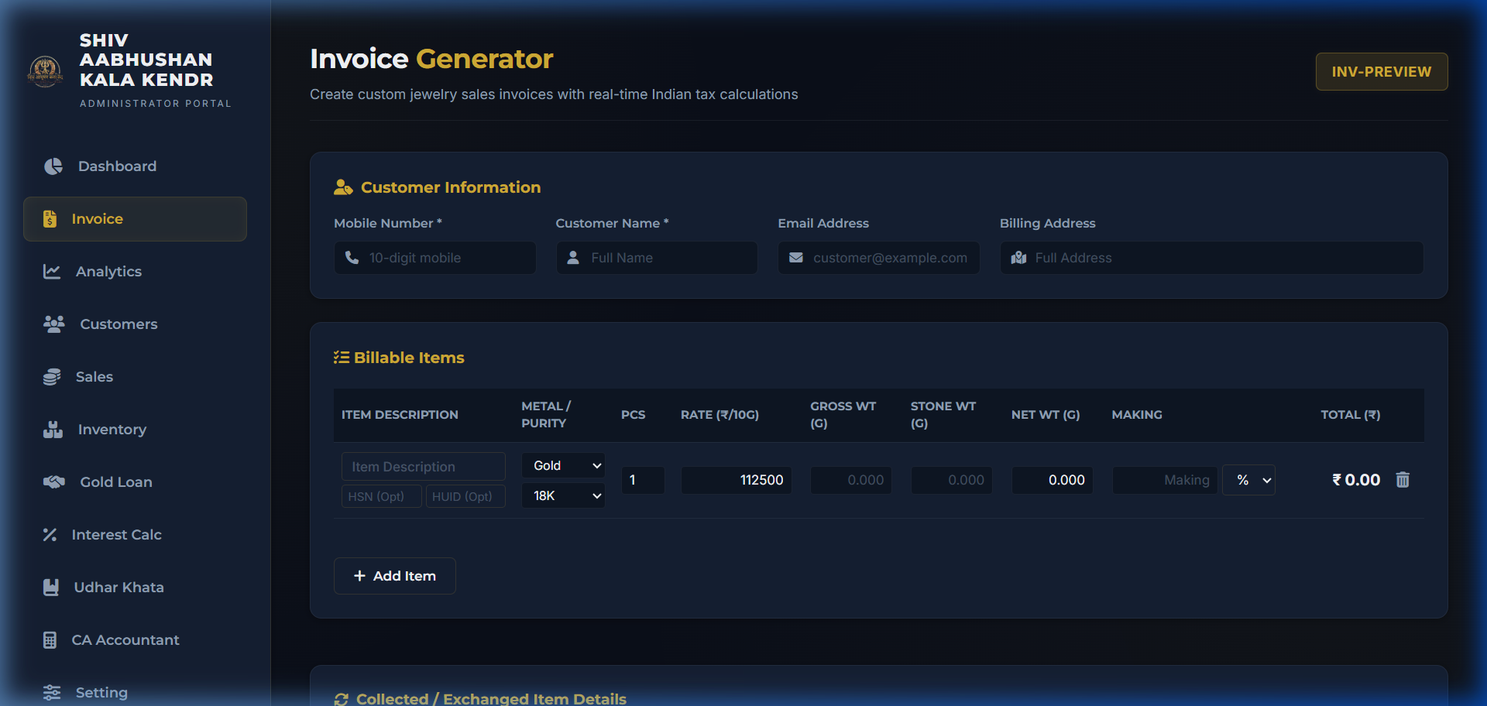Go to Interest Calc in the sidebar
The image size is (1487, 706).
coord(135,535)
